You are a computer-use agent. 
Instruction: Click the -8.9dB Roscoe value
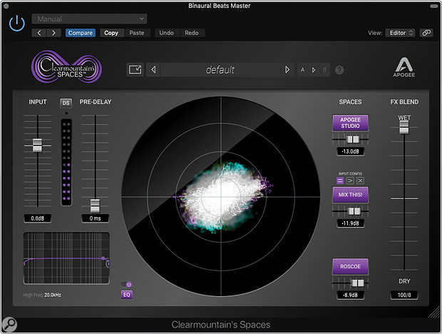click(350, 295)
